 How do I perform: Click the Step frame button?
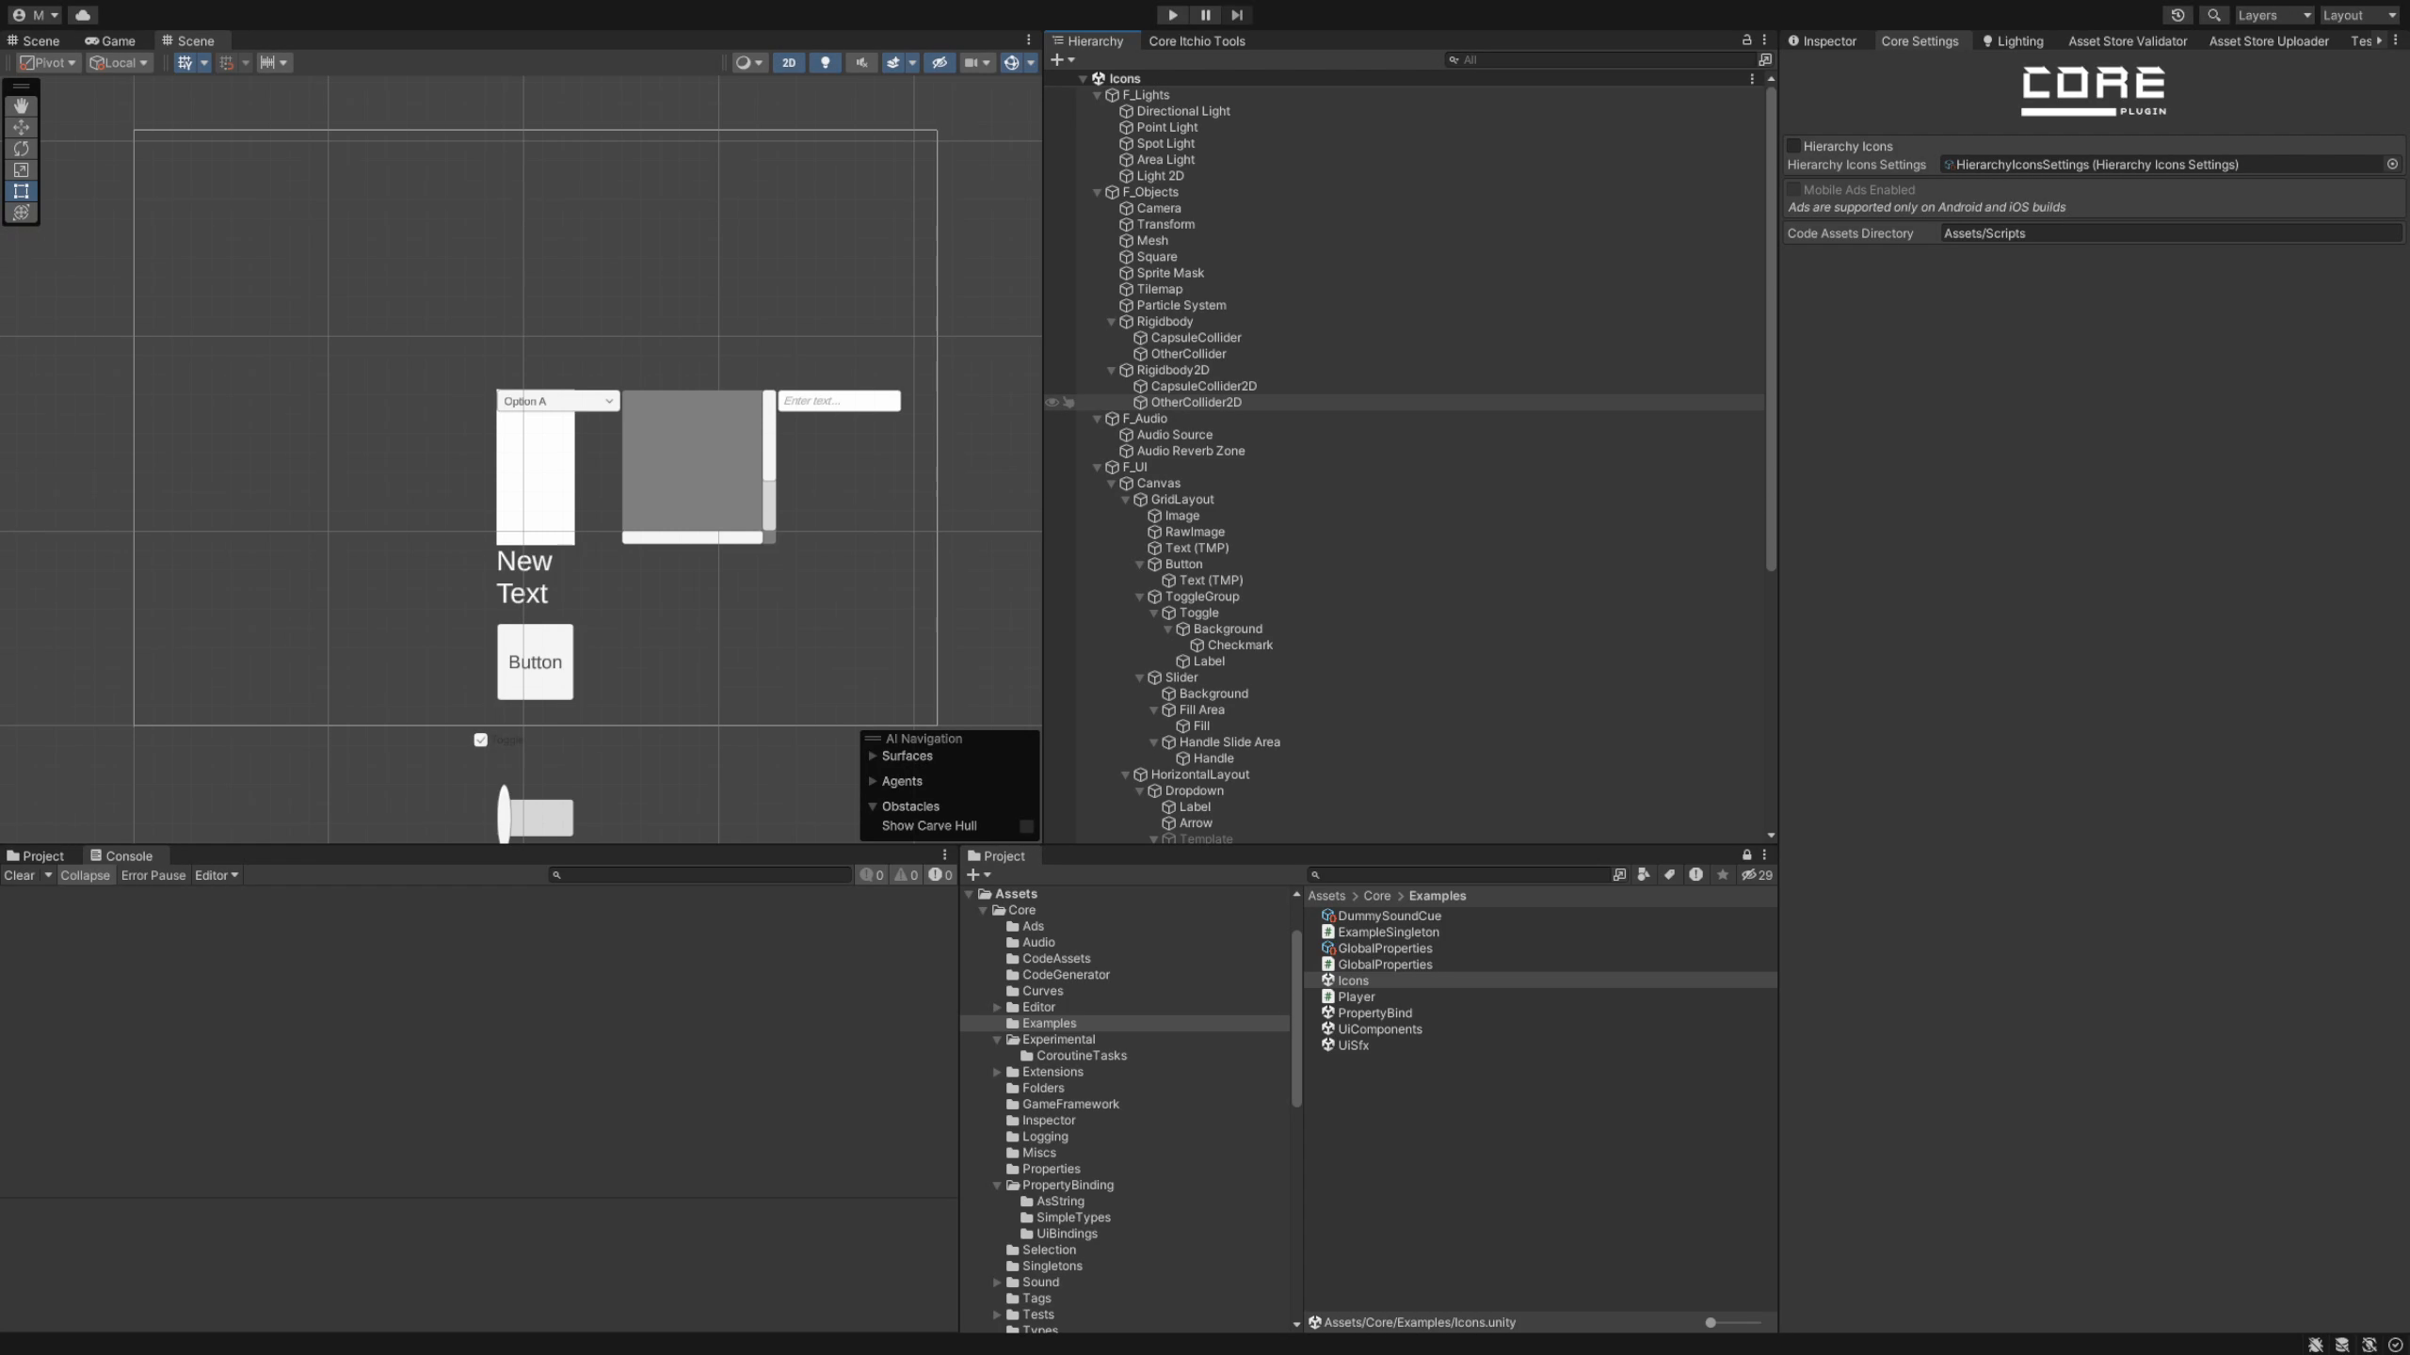(x=1237, y=15)
